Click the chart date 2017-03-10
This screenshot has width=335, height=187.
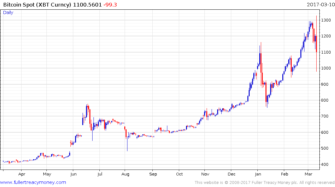(321, 4)
